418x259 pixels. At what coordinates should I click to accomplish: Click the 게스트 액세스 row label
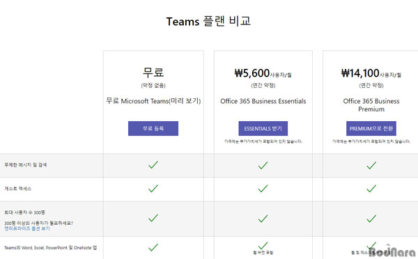click(17, 189)
